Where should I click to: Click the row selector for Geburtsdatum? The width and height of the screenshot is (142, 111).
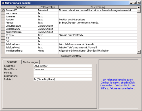pyautogui.click(x=3, y=26)
